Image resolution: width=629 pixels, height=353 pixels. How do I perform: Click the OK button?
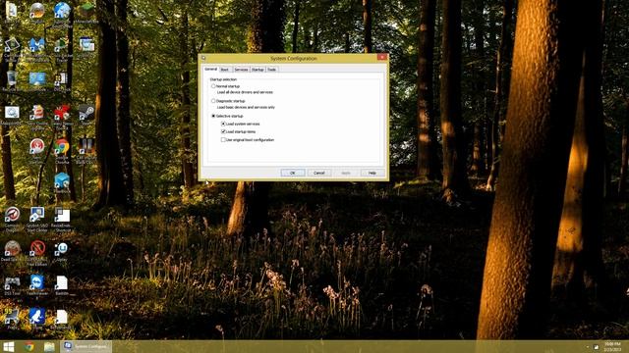click(293, 173)
